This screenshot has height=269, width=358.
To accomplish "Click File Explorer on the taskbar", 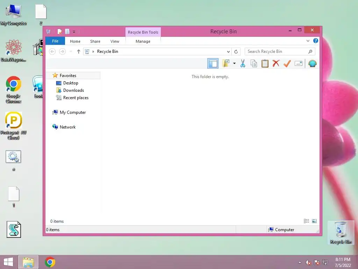I will (28, 262).
